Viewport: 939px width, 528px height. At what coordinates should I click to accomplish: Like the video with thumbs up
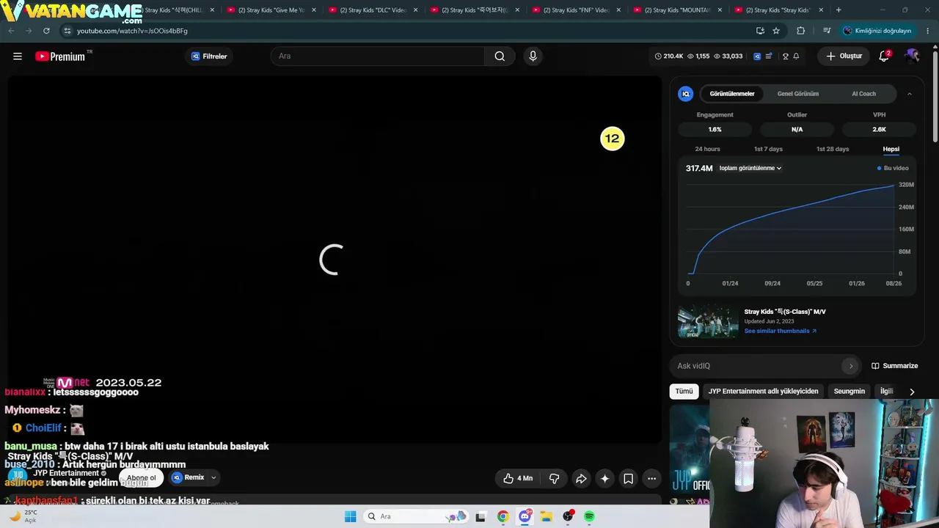point(517,478)
